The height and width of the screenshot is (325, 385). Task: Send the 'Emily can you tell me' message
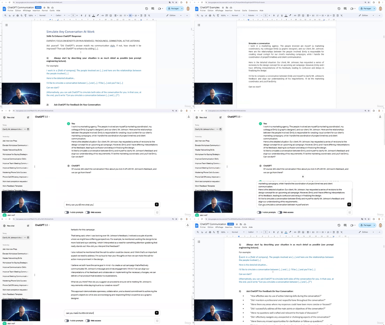click(x=157, y=204)
